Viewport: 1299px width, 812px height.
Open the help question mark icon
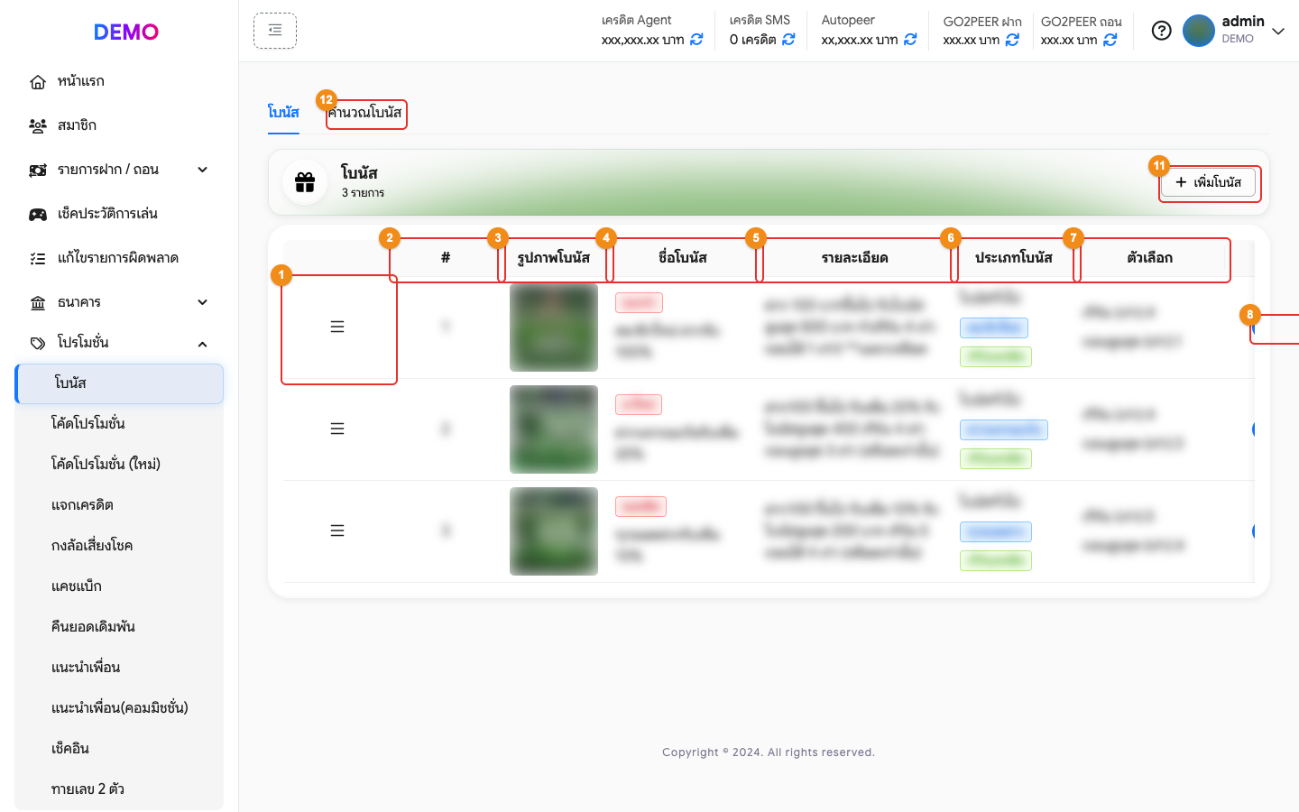[1162, 31]
